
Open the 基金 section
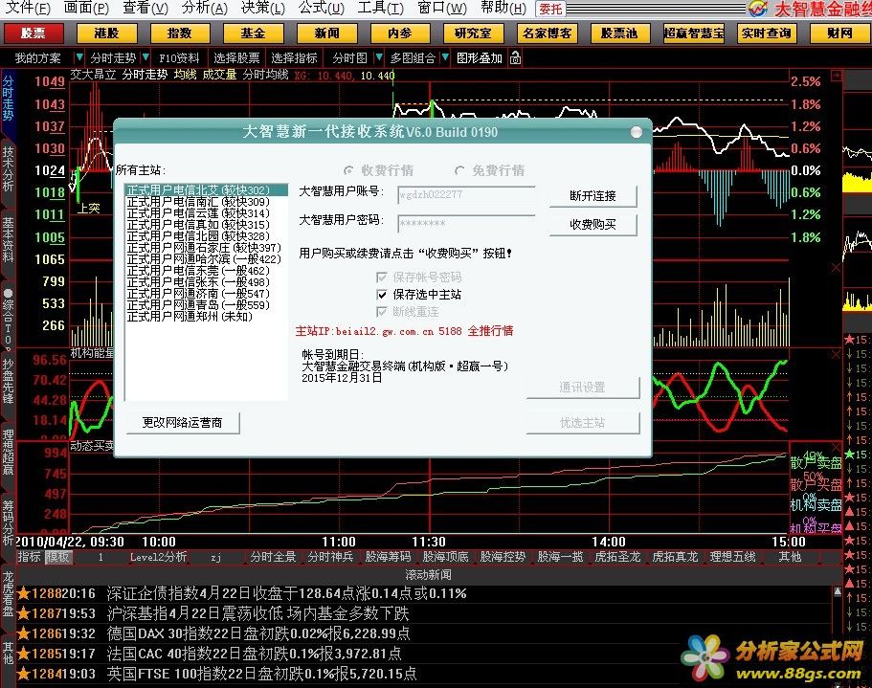click(253, 33)
